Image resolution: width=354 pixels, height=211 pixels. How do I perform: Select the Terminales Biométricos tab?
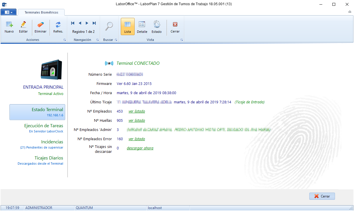point(41,12)
